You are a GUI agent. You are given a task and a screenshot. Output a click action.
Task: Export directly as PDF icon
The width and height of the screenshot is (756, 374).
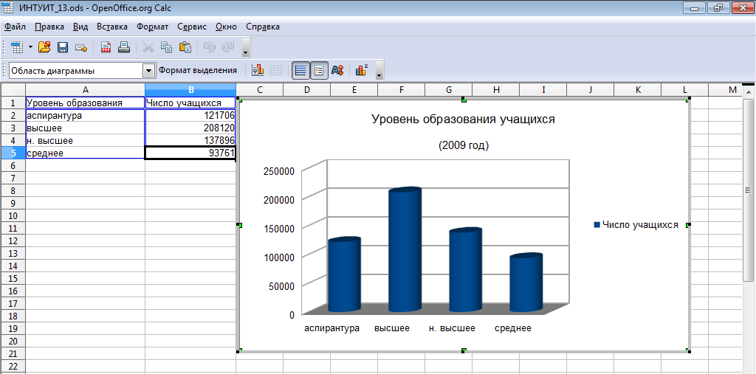pos(106,46)
